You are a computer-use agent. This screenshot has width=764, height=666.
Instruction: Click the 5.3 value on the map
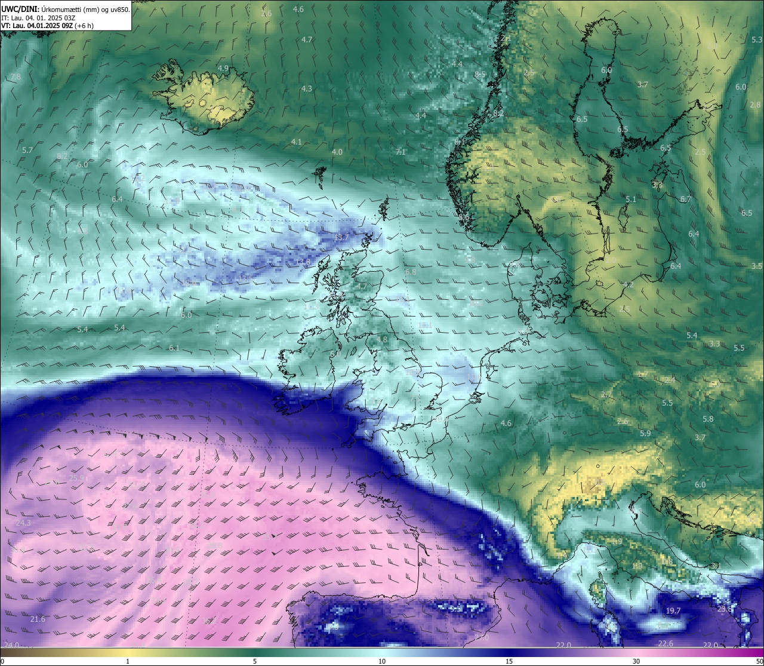(x=757, y=39)
